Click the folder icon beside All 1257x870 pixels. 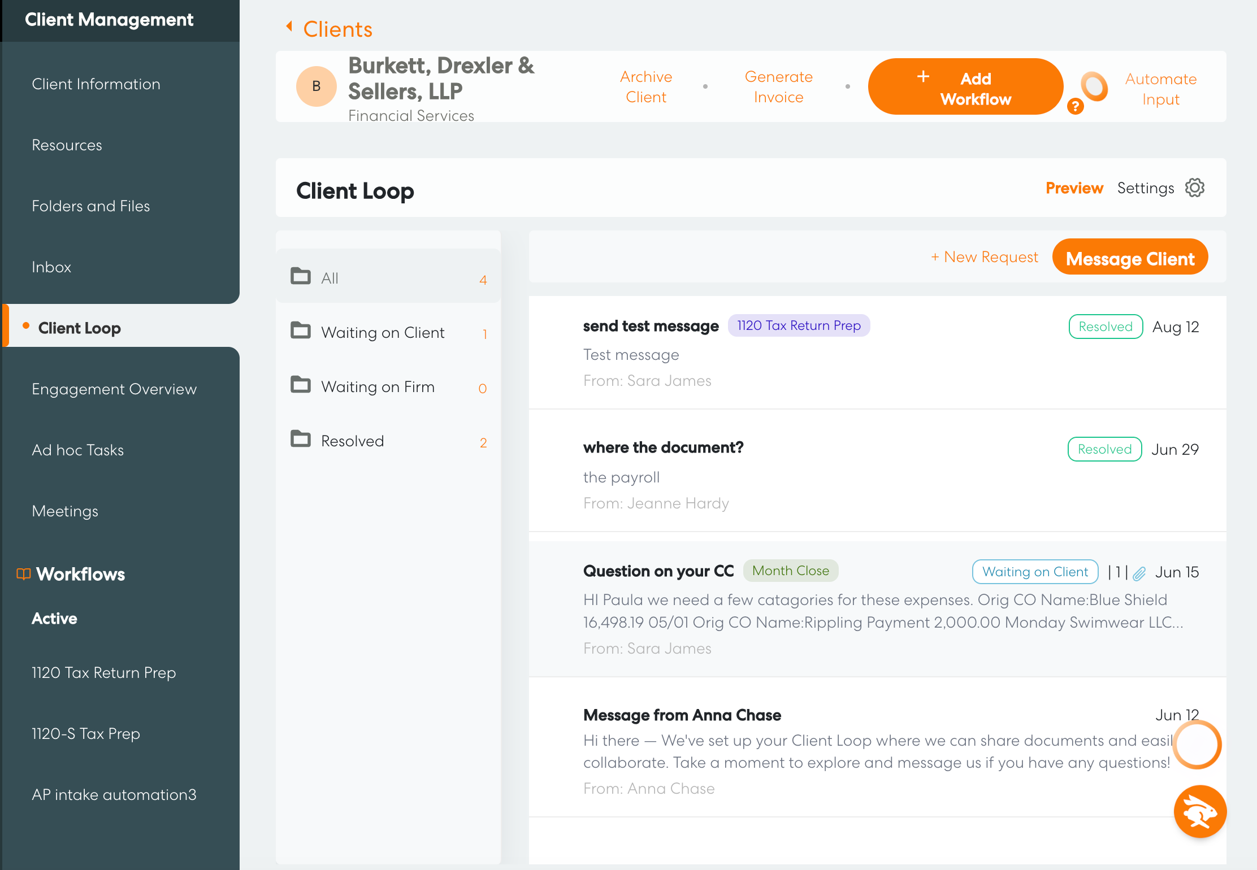(301, 276)
